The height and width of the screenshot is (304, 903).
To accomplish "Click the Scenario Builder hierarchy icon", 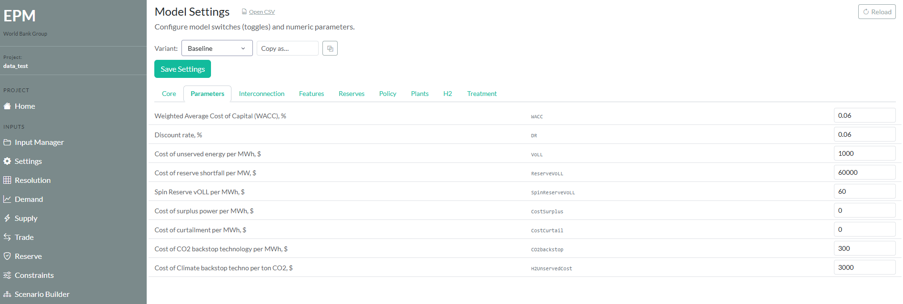I will pyautogui.click(x=7, y=294).
